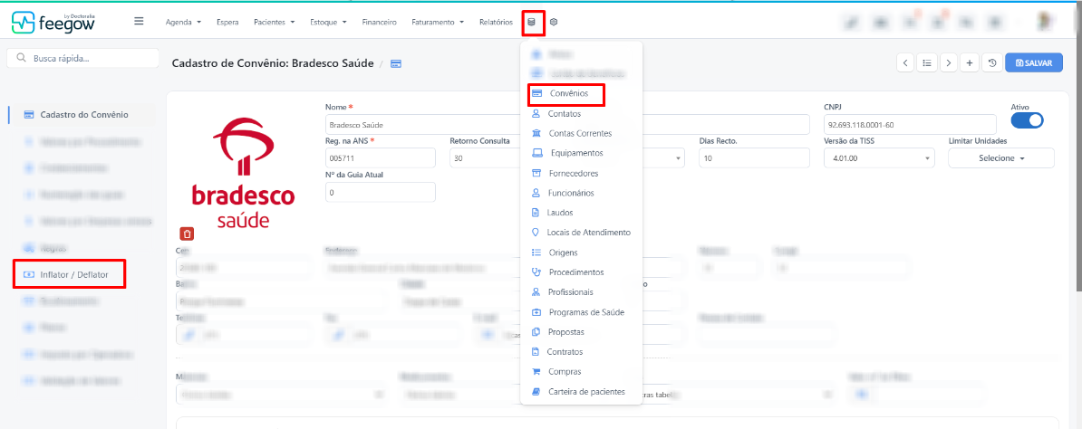Expand the Pacientes menu

coord(274,22)
